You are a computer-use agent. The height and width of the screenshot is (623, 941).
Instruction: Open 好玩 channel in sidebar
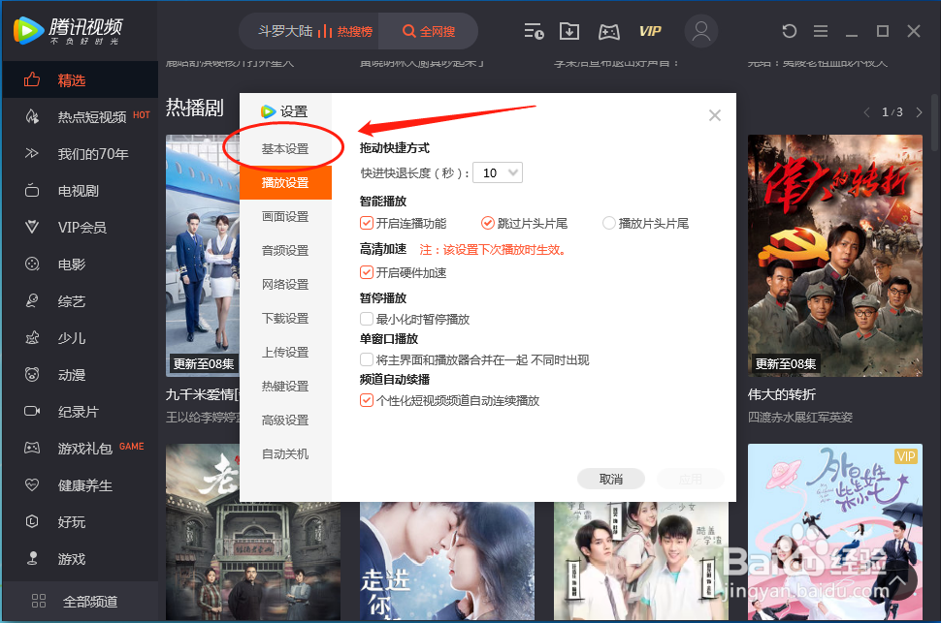pyautogui.click(x=81, y=522)
